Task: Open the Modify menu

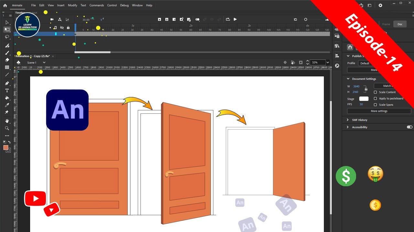Action: tap(72, 5)
